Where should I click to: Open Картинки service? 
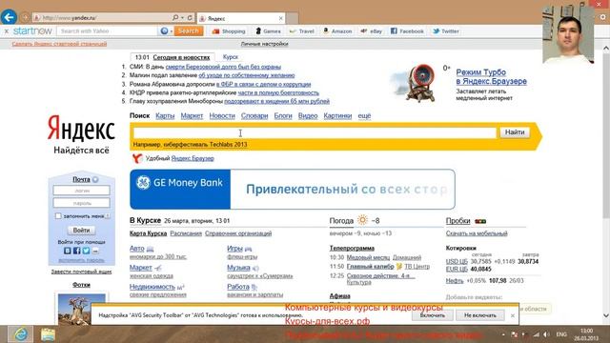[x=337, y=116]
